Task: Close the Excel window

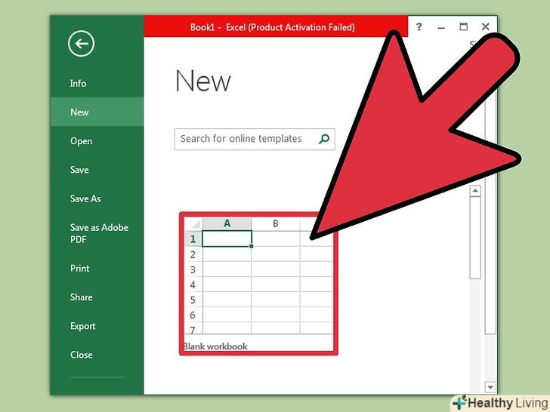Action: [x=486, y=27]
